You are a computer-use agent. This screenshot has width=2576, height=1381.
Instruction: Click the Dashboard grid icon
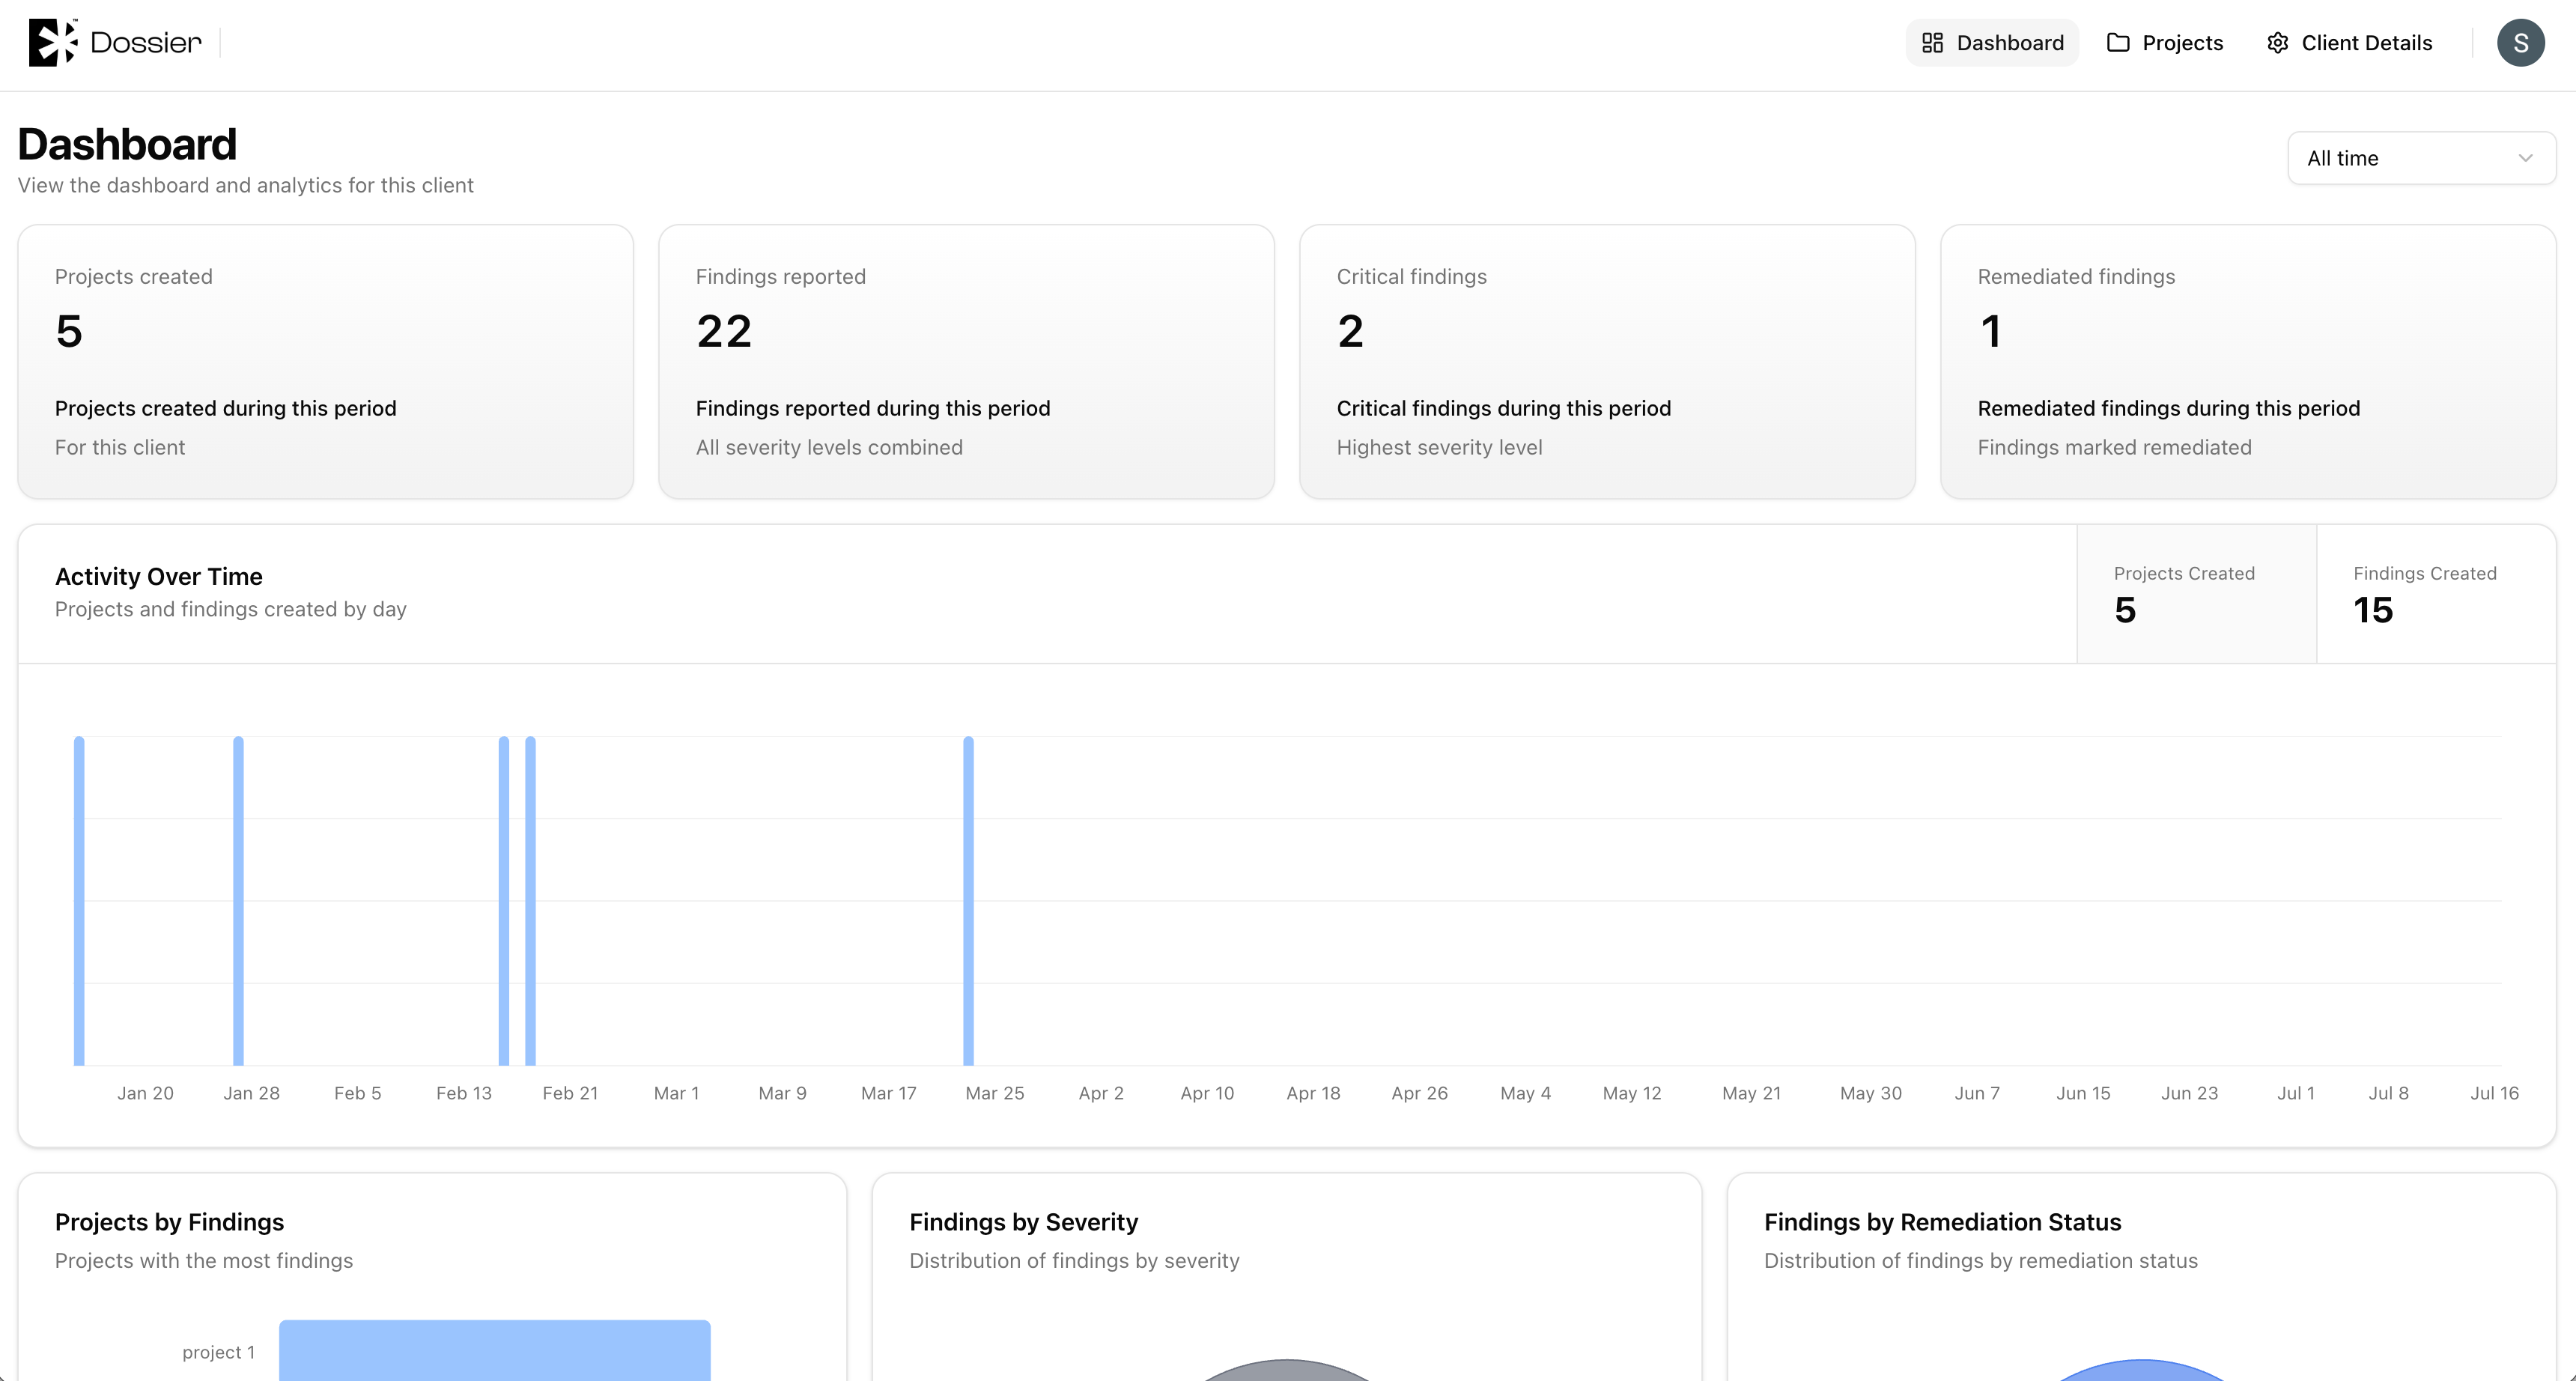(x=1932, y=43)
